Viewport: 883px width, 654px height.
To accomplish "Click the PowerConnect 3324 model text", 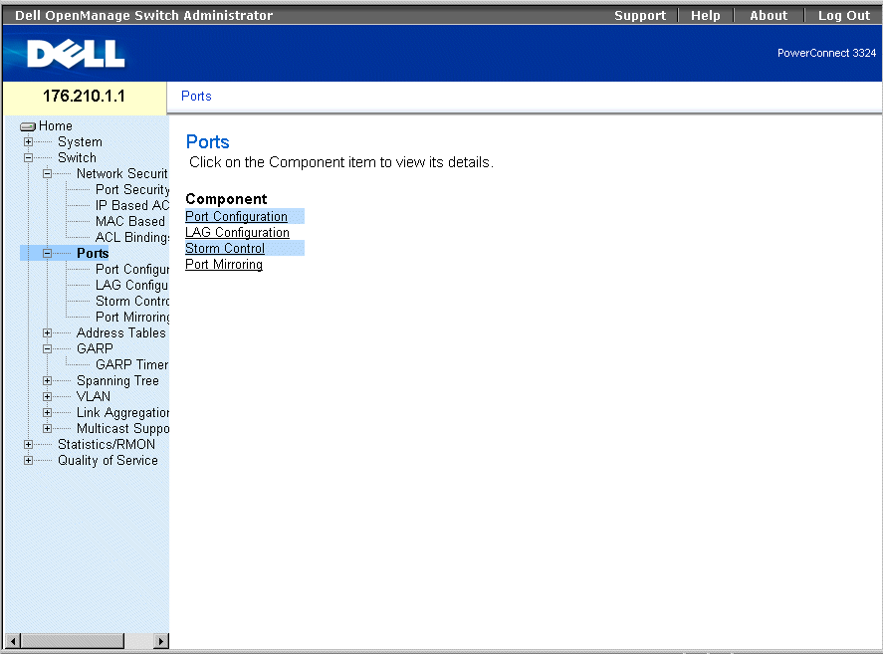I will pos(826,53).
